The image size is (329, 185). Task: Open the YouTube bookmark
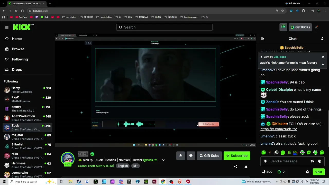21,17
